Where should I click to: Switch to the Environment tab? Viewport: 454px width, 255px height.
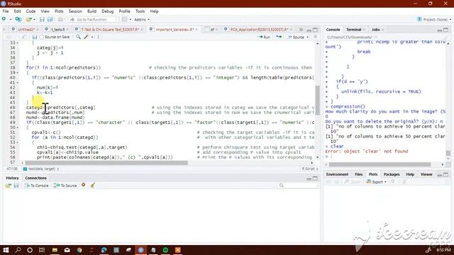pyautogui.click(x=337, y=174)
